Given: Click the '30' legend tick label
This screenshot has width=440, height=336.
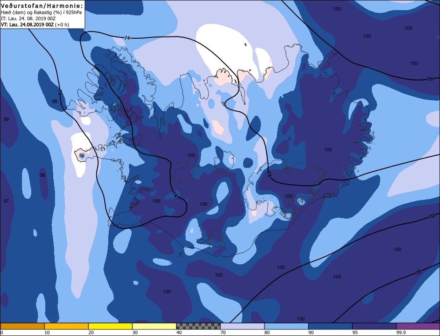Looking at the screenshot, I should pos(135,332).
